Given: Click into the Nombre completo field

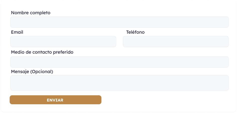Looking at the screenshot, I should pyautogui.click(x=119, y=22).
